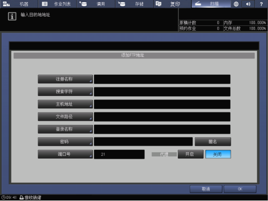This screenshot has width=268, height=201.
Task: Go to the 复印 copy tab
Action: (173, 4)
